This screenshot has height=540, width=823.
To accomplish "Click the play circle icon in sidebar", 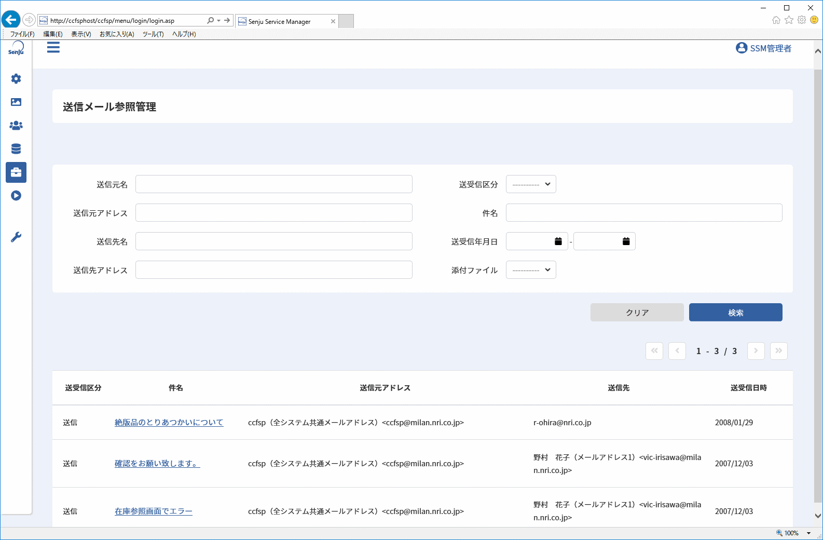I will [16, 196].
